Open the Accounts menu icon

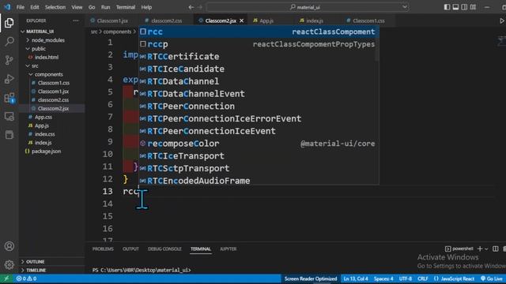[x=9, y=246]
